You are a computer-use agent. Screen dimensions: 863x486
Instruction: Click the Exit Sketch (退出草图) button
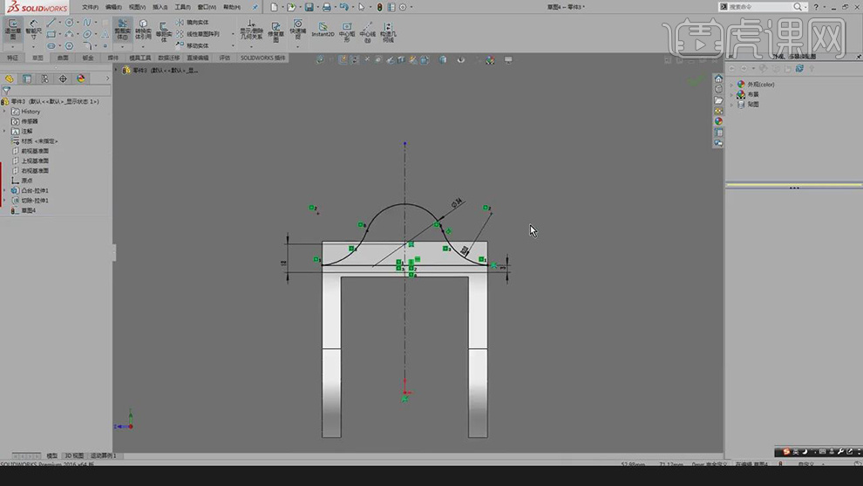pyautogui.click(x=13, y=28)
